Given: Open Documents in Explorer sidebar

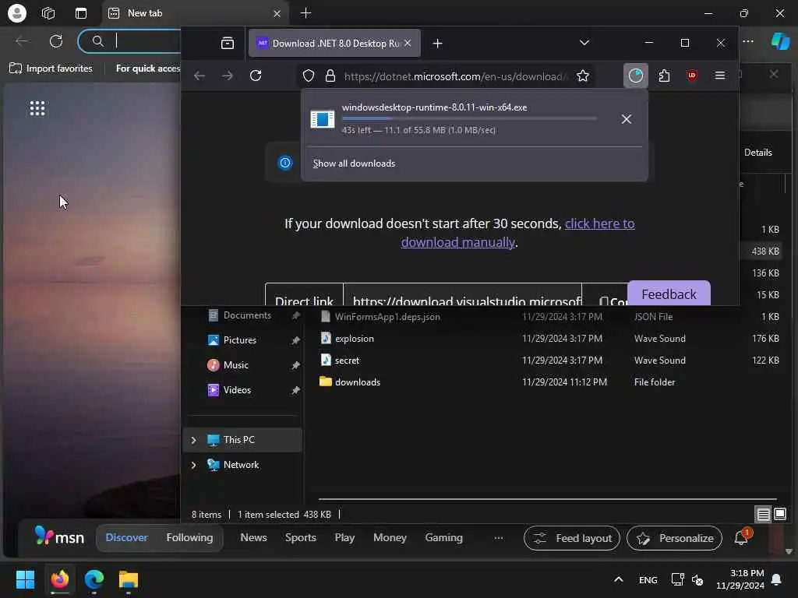Looking at the screenshot, I should [247, 315].
